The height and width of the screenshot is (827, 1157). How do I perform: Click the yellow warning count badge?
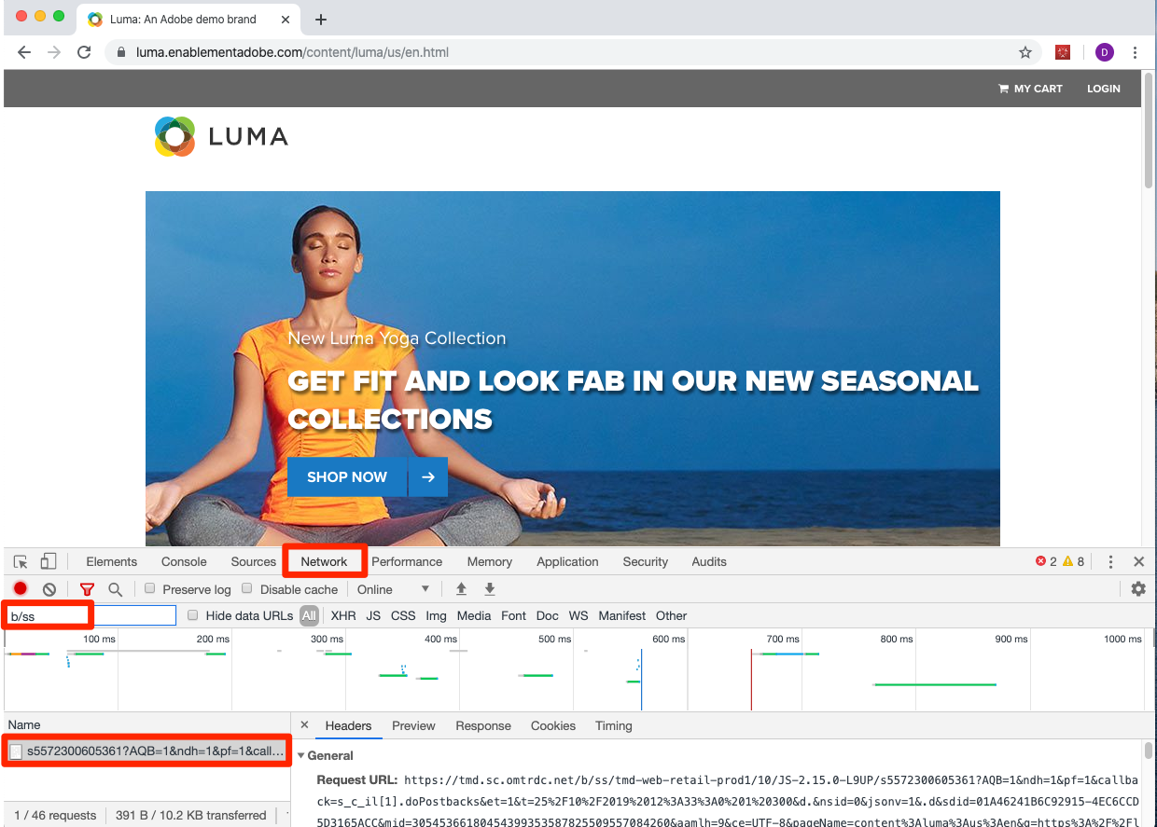tap(1074, 561)
